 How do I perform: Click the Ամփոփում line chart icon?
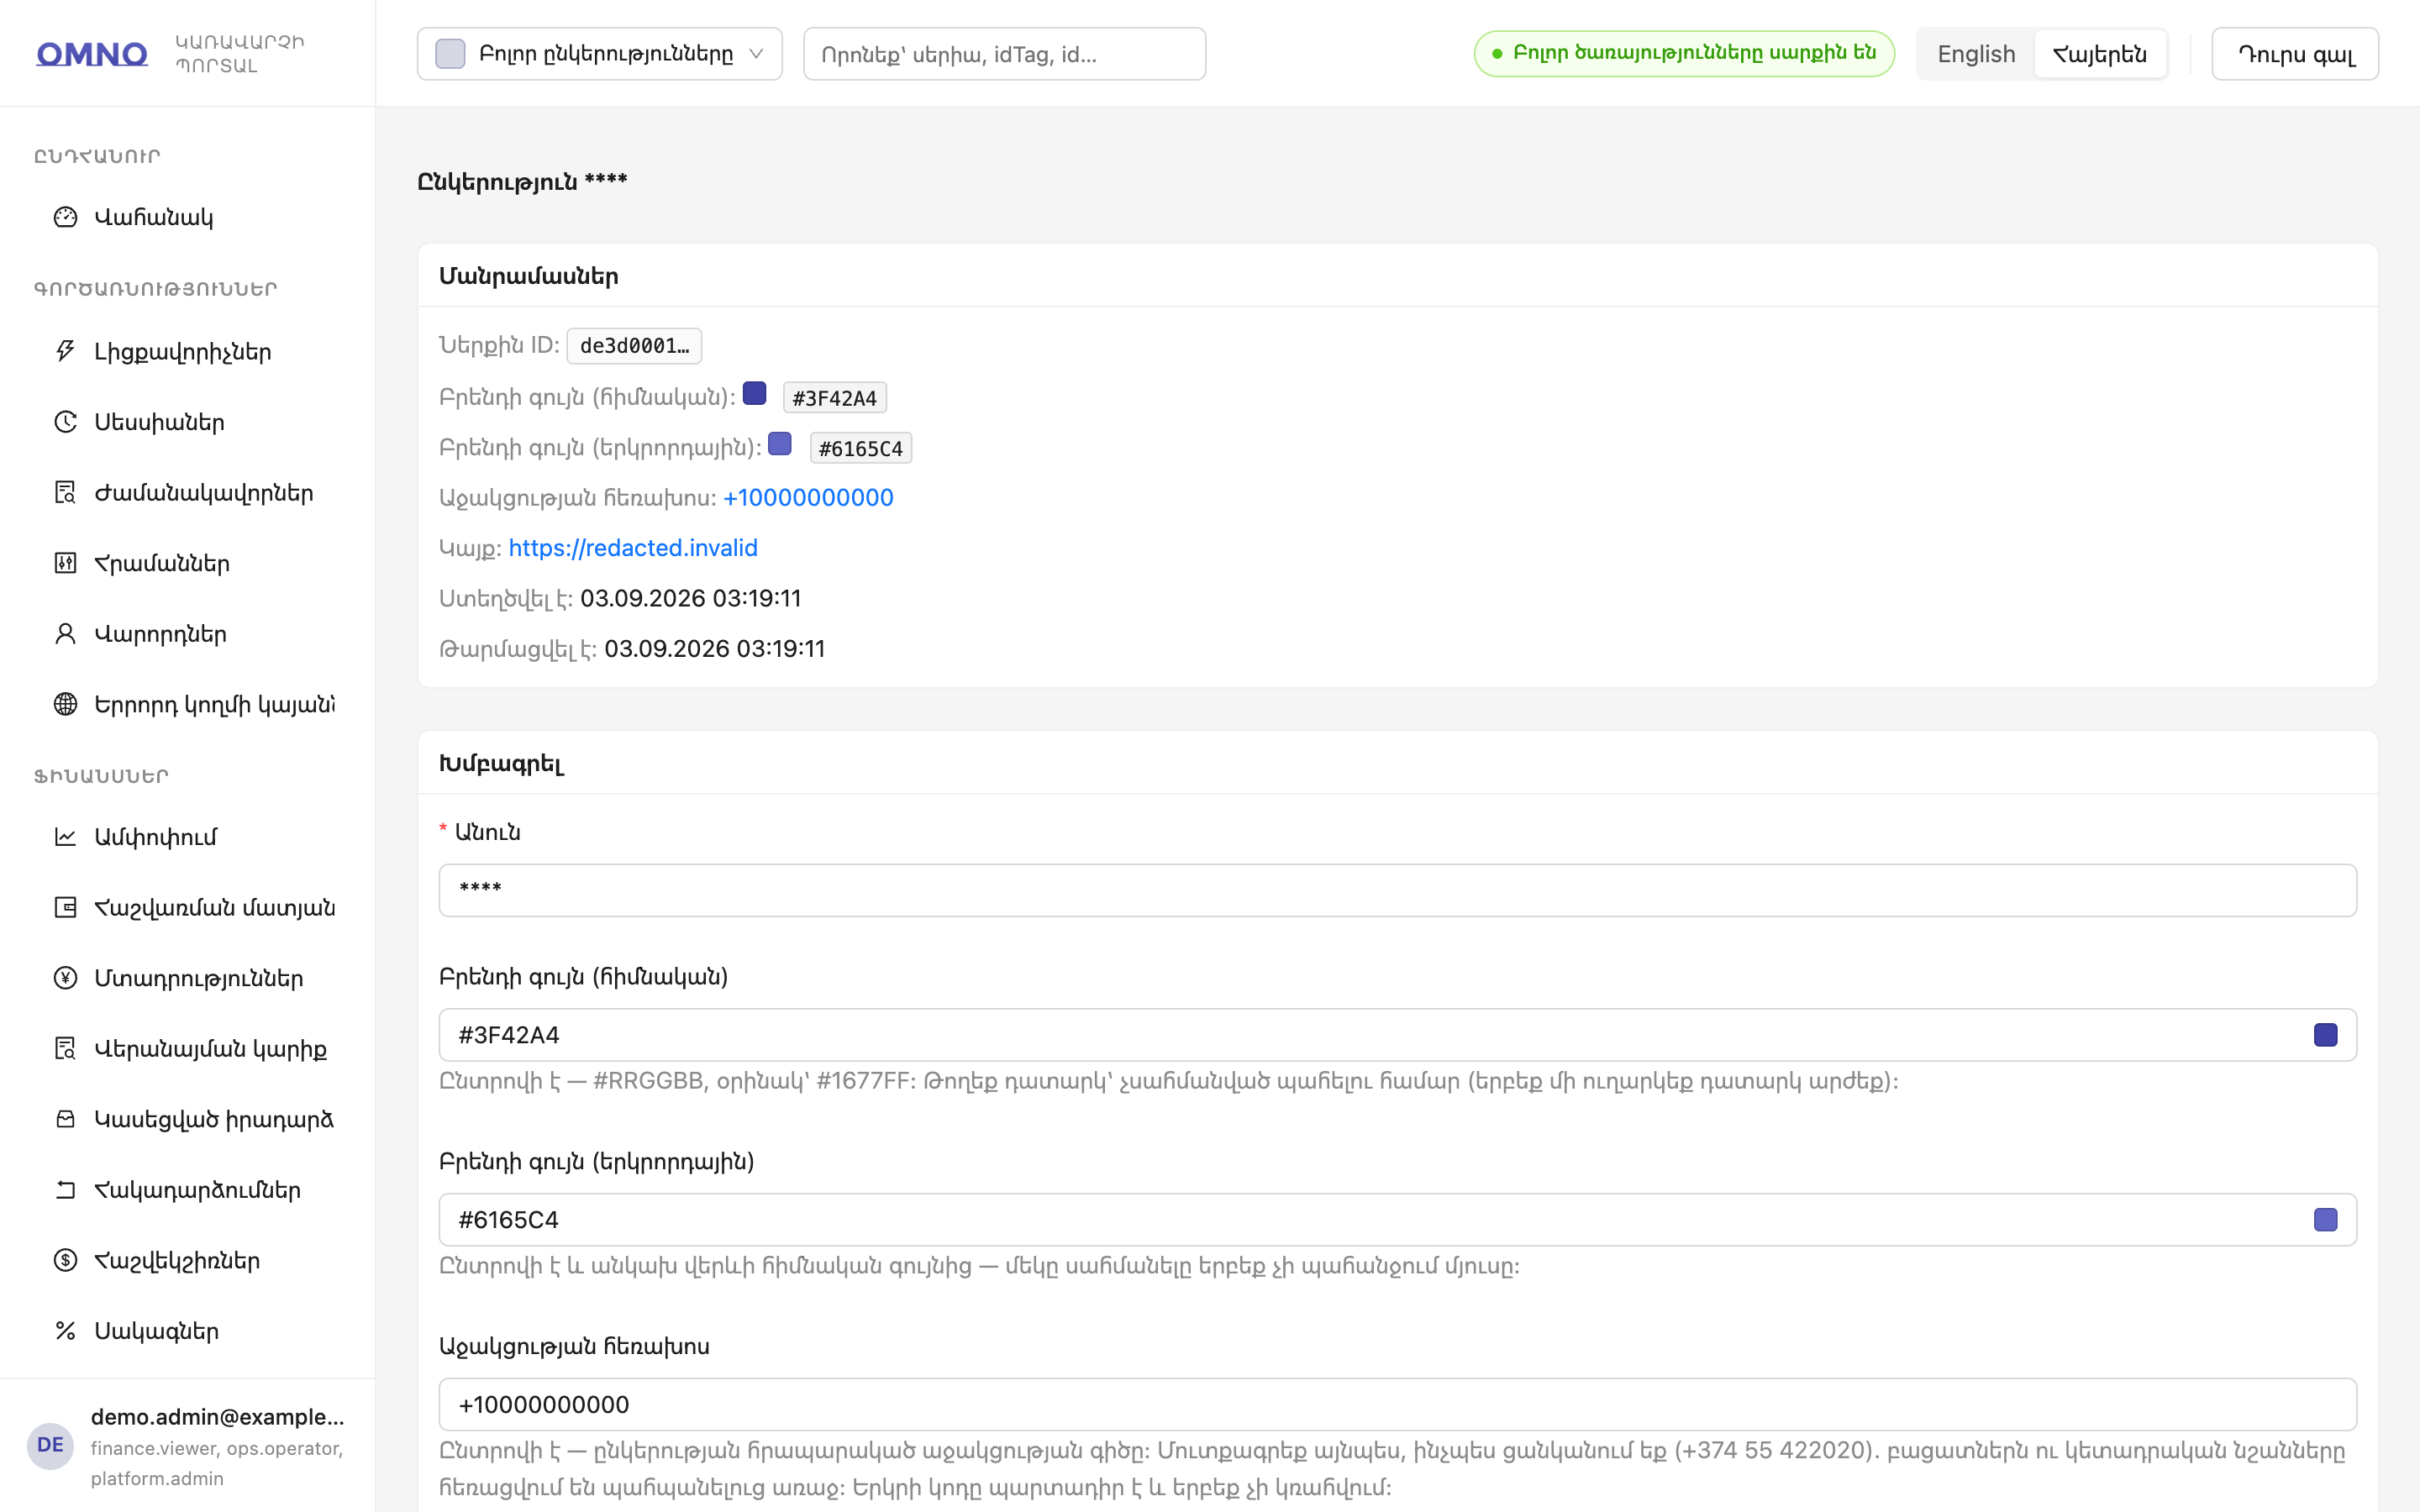65,837
